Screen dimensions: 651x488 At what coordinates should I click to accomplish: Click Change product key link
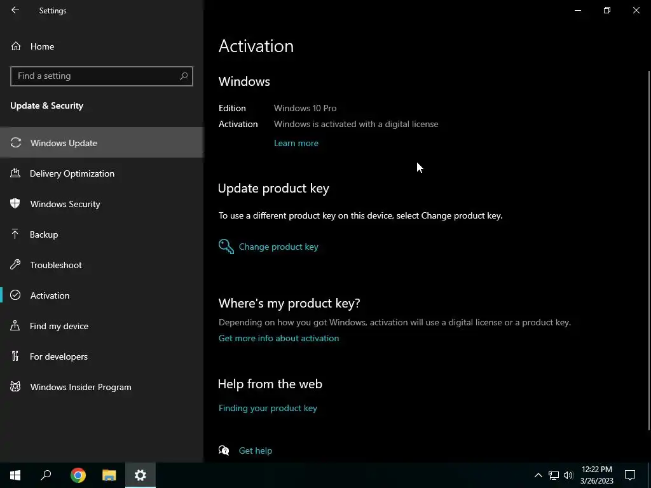click(x=278, y=247)
